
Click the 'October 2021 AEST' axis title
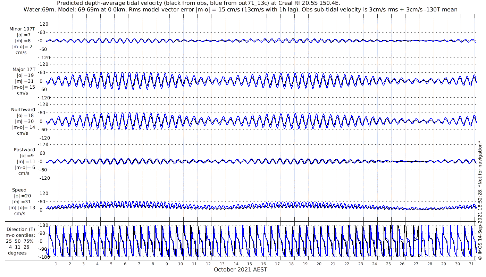pyautogui.click(x=241, y=269)
